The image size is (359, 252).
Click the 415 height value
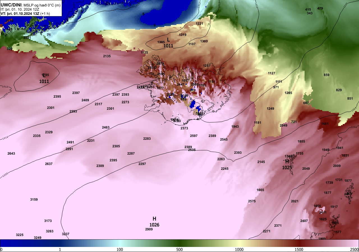pyautogui.click(x=308, y=10)
